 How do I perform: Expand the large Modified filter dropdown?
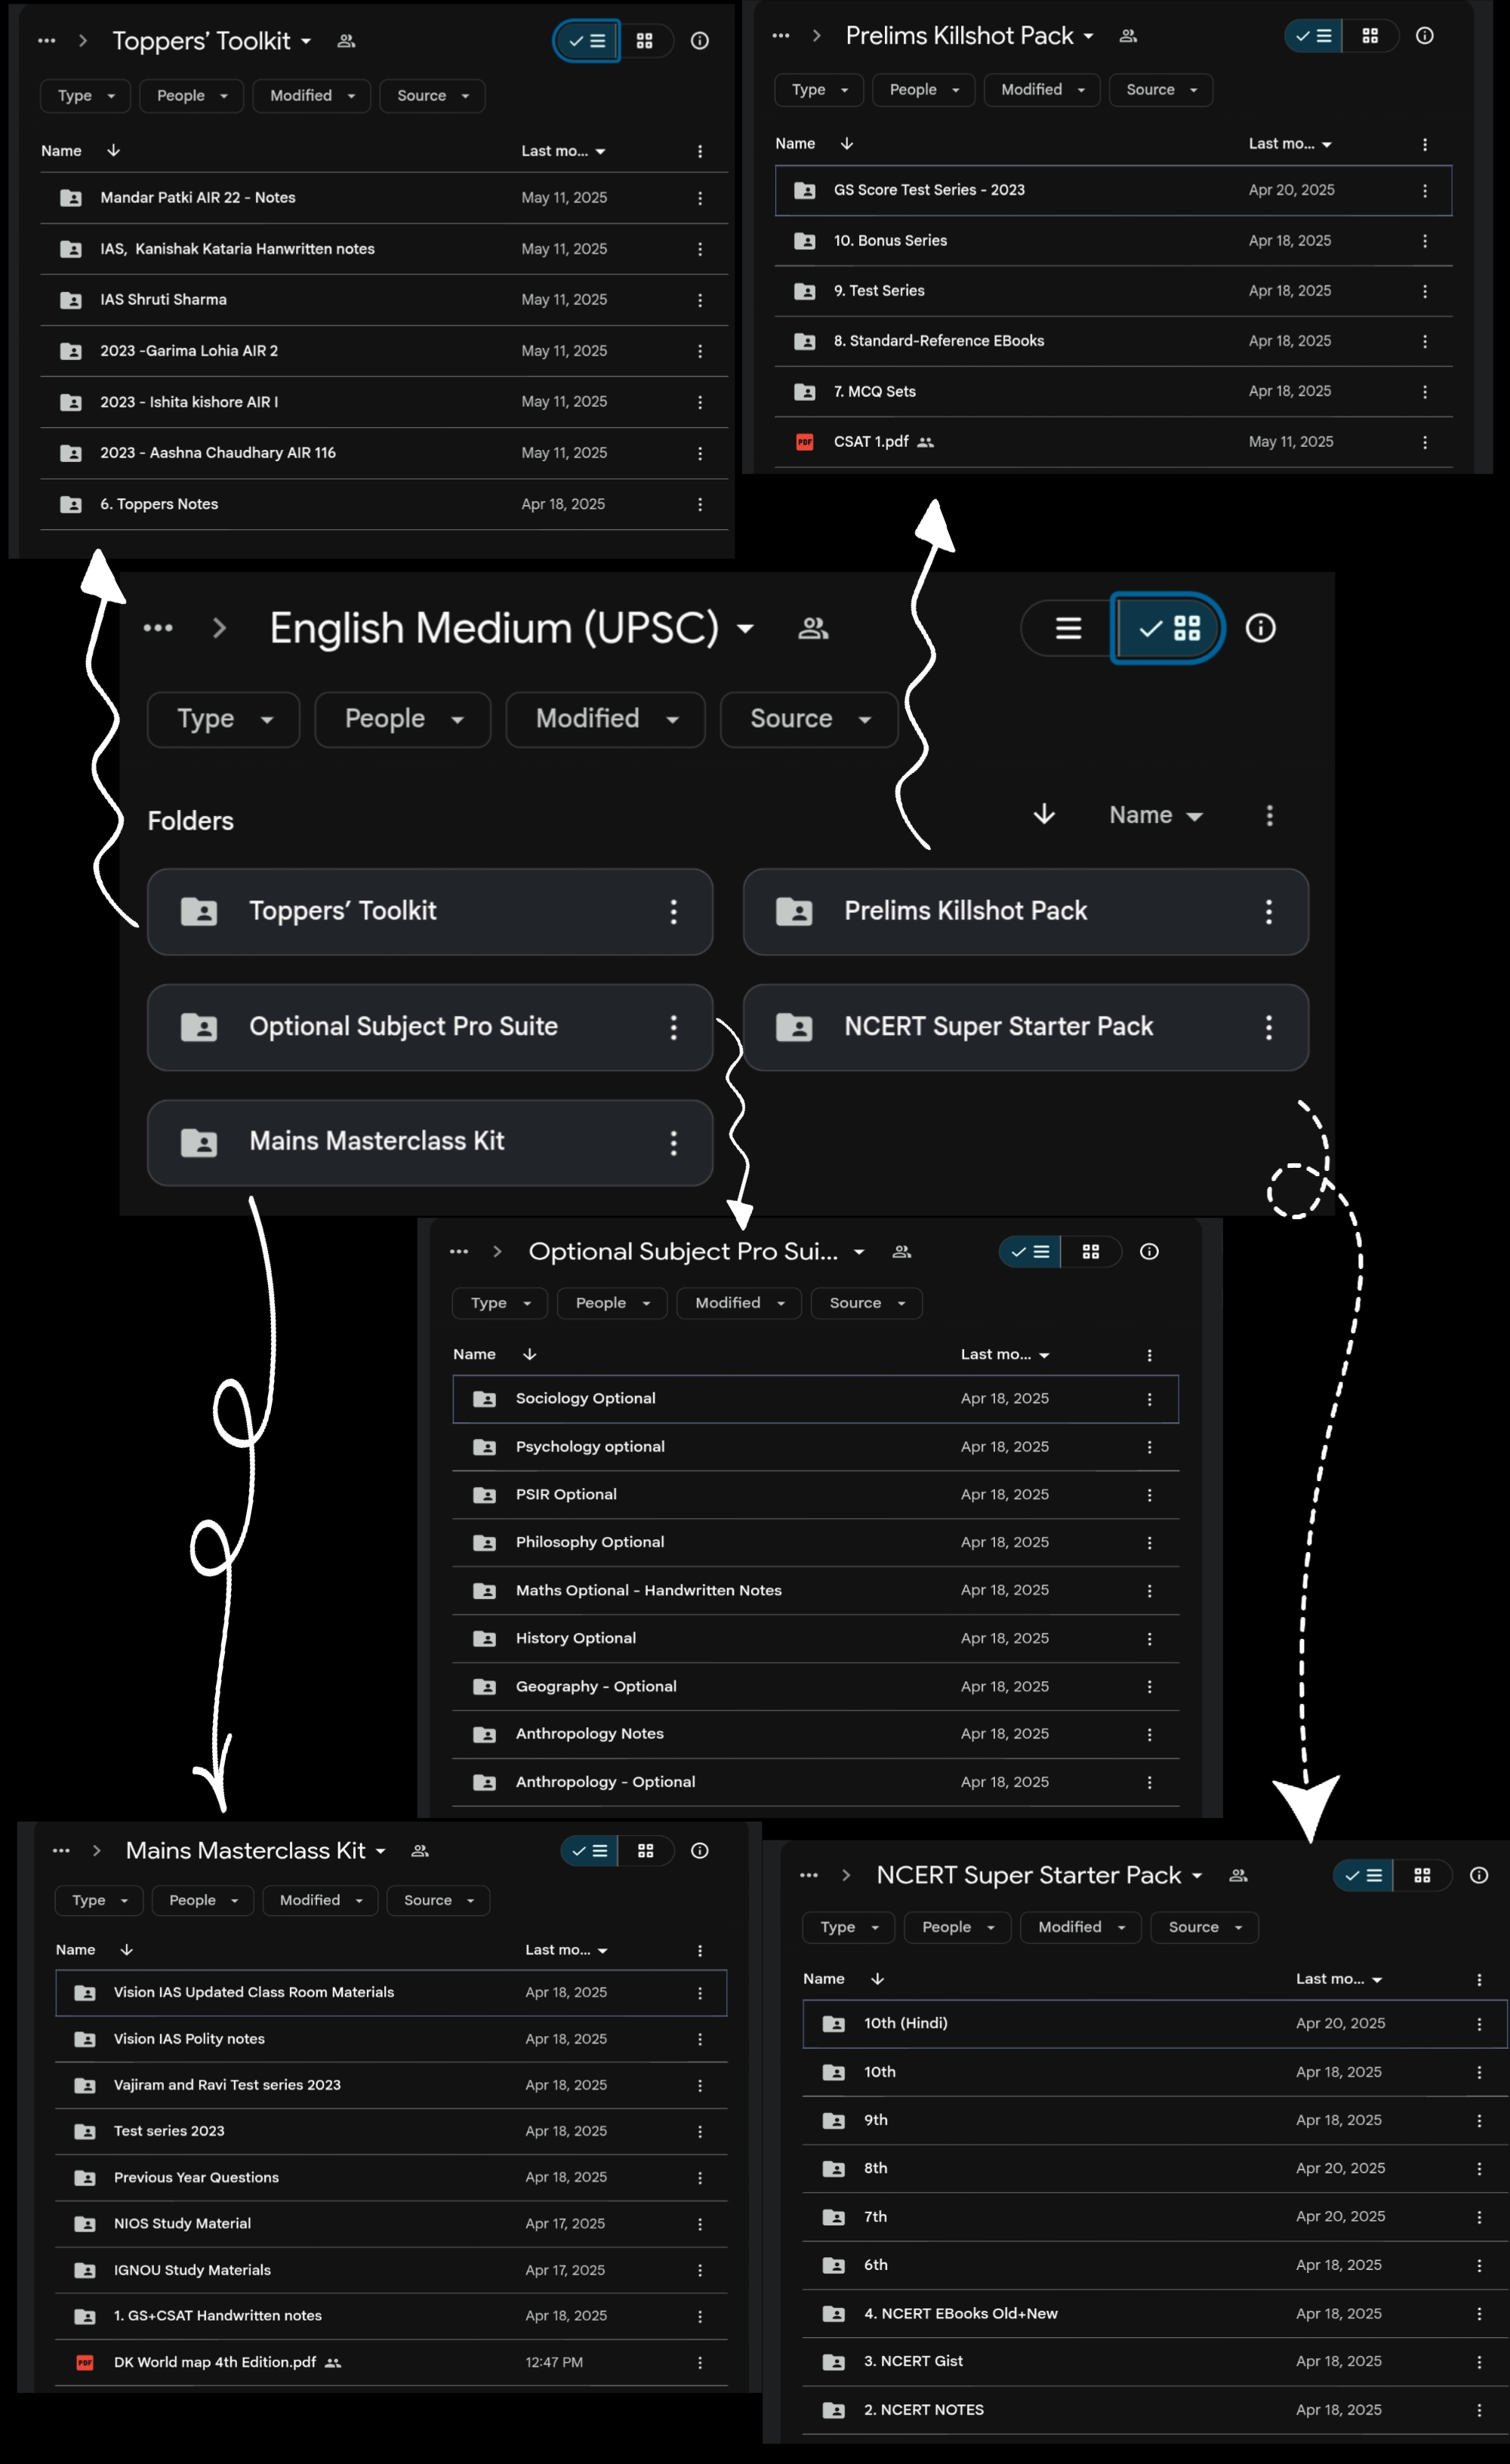[x=605, y=719]
